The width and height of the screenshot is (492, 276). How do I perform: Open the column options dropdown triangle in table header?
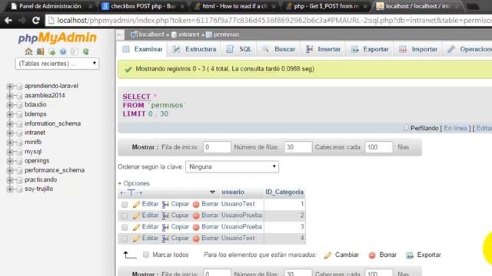pos(212,192)
